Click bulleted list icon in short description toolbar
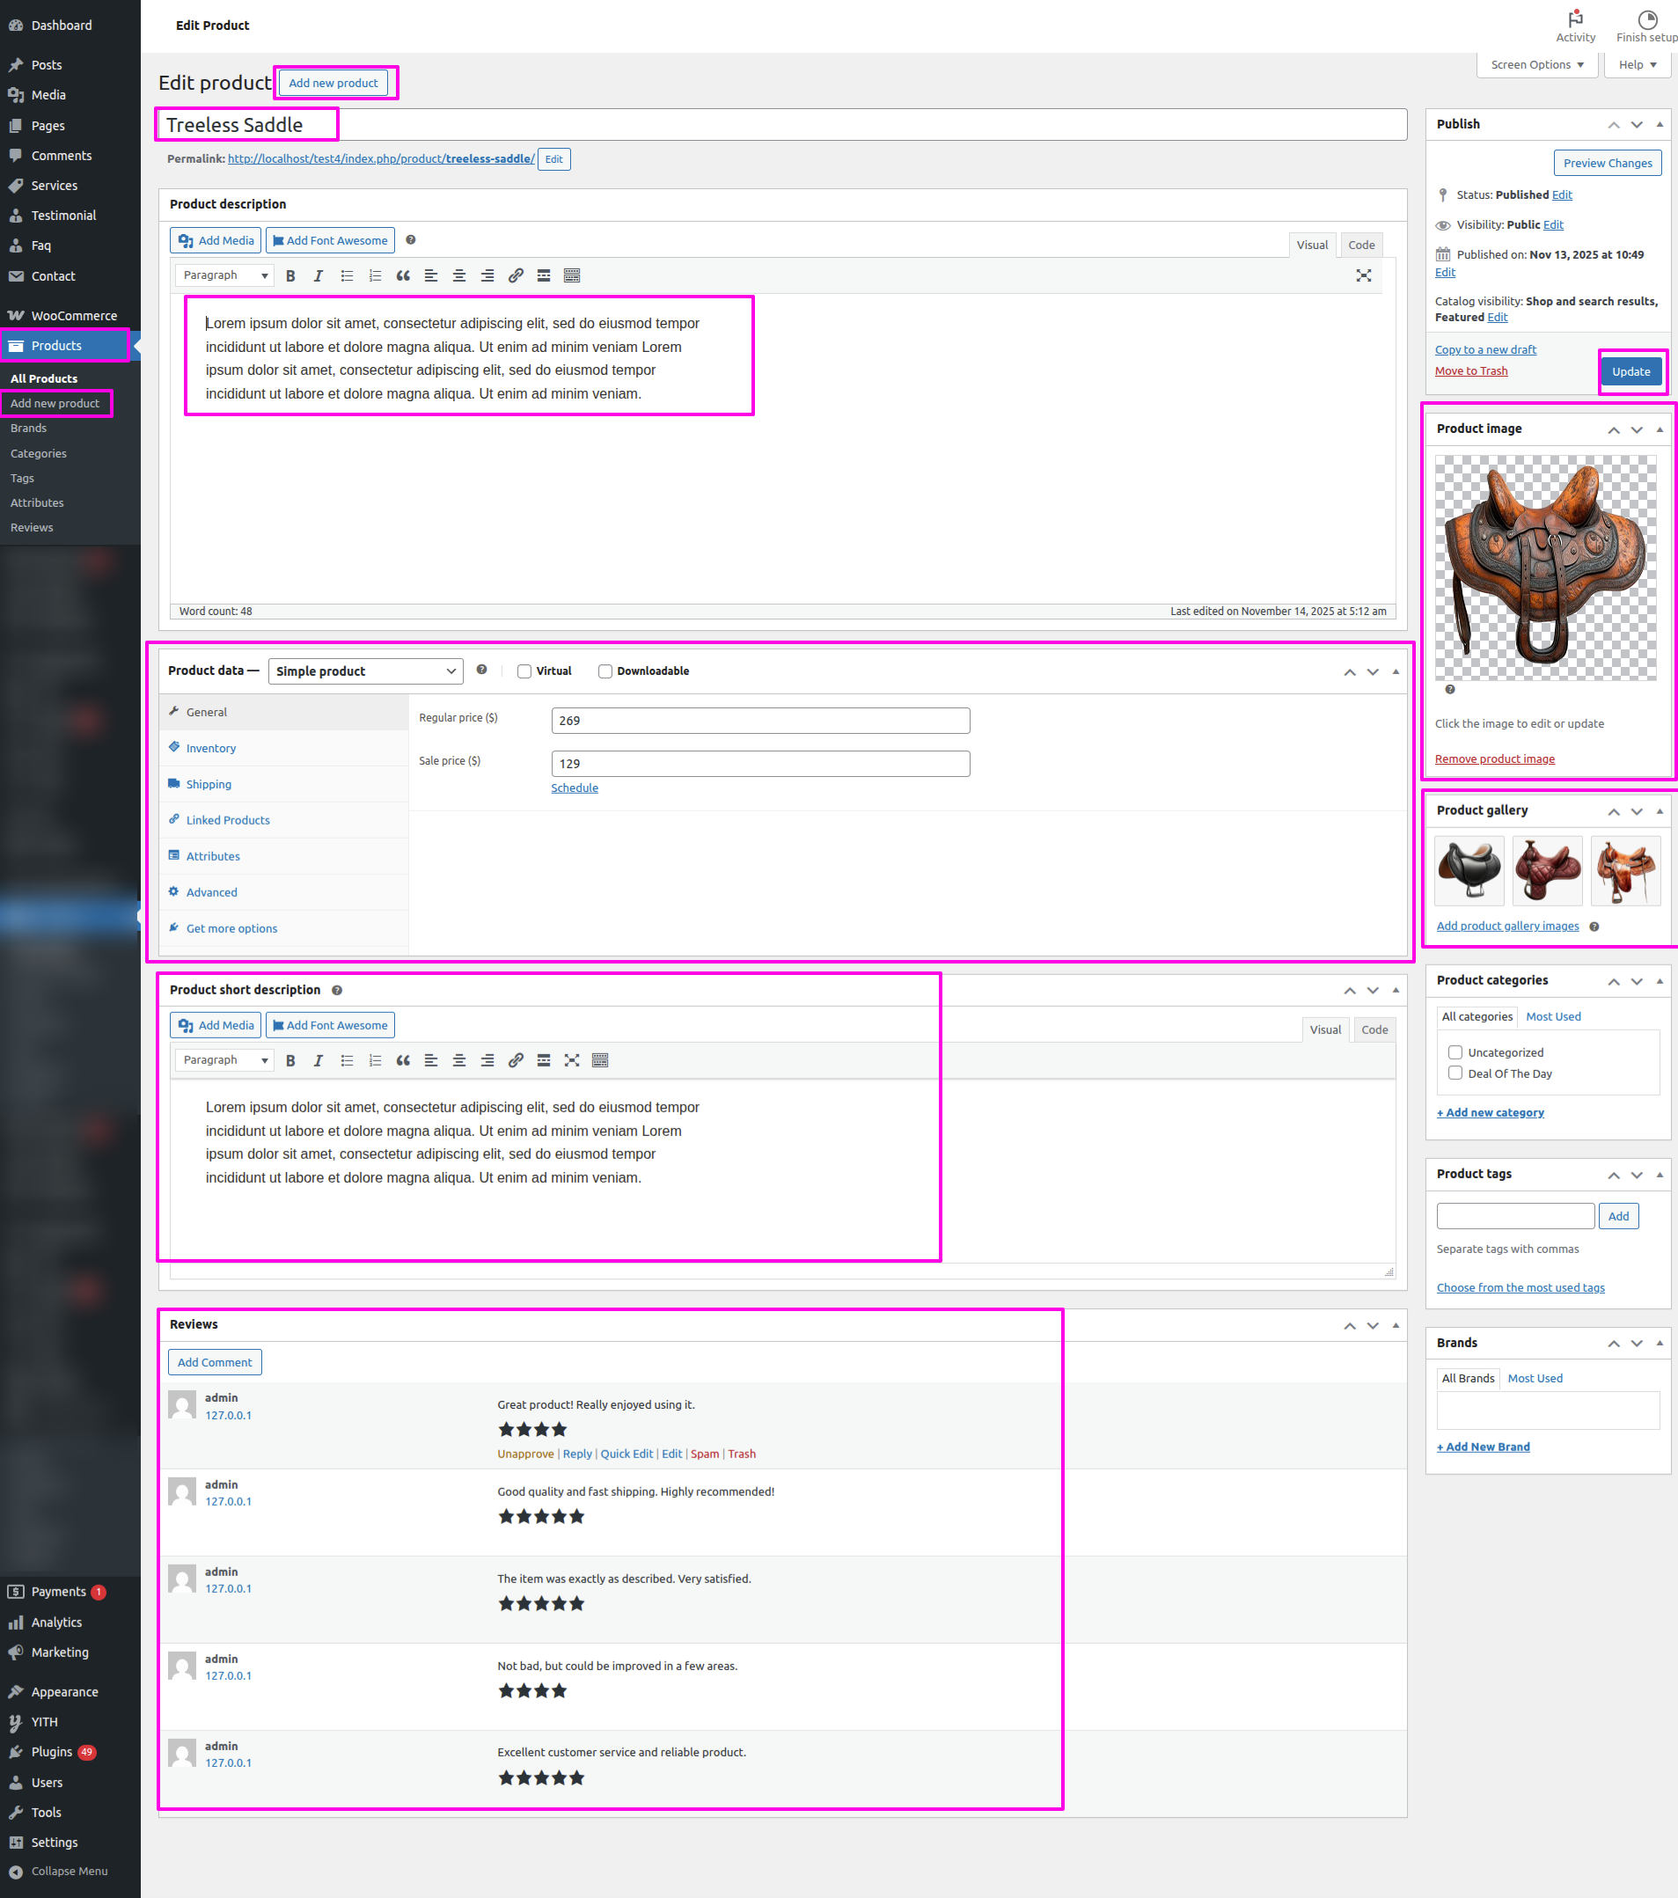This screenshot has width=1678, height=1898. click(x=347, y=1060)
